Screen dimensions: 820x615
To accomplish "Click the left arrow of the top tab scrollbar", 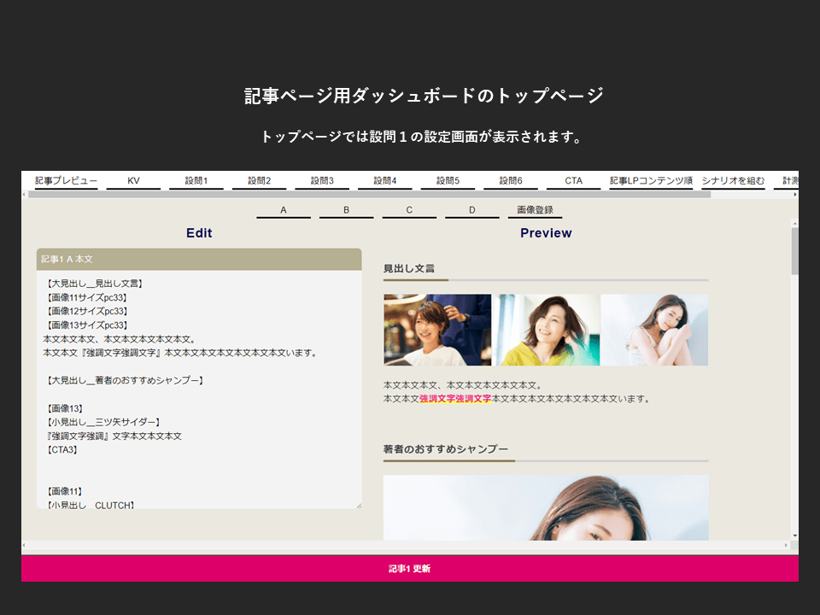I will click(x=25, y=195).
